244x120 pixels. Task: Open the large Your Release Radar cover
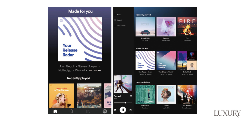click(80, 39)
